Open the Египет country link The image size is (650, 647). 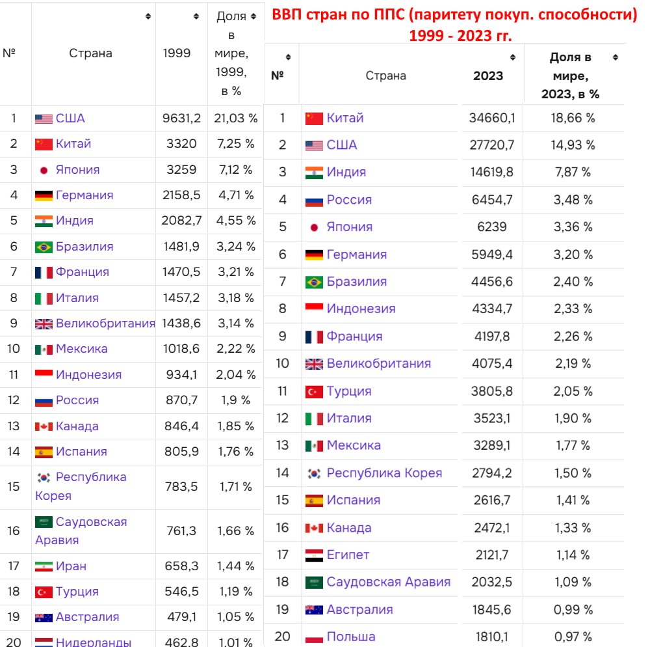pyautogui.click(x=348, y=555)
